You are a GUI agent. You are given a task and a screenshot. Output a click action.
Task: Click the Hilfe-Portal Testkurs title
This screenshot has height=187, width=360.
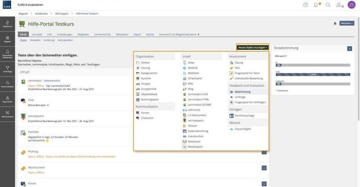(51, 24)
